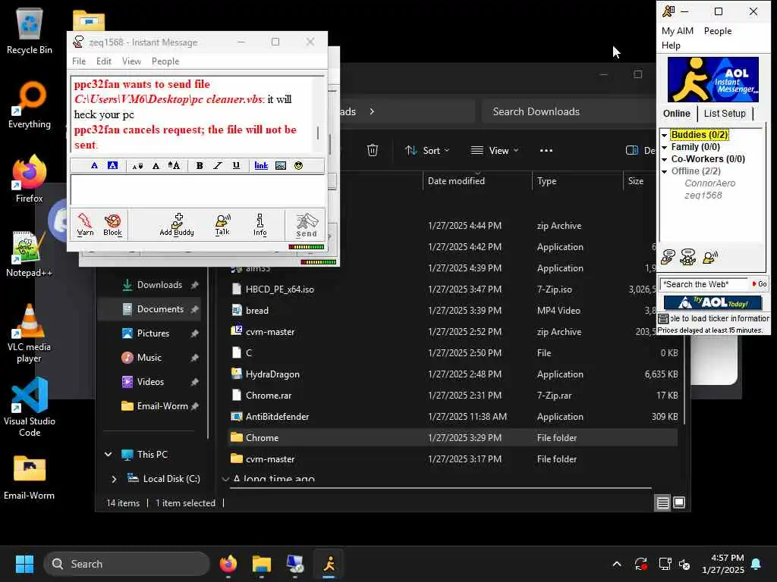Switch to large thumbnails view icon
The height and width of the screenshot is (582, 777).
679,503
